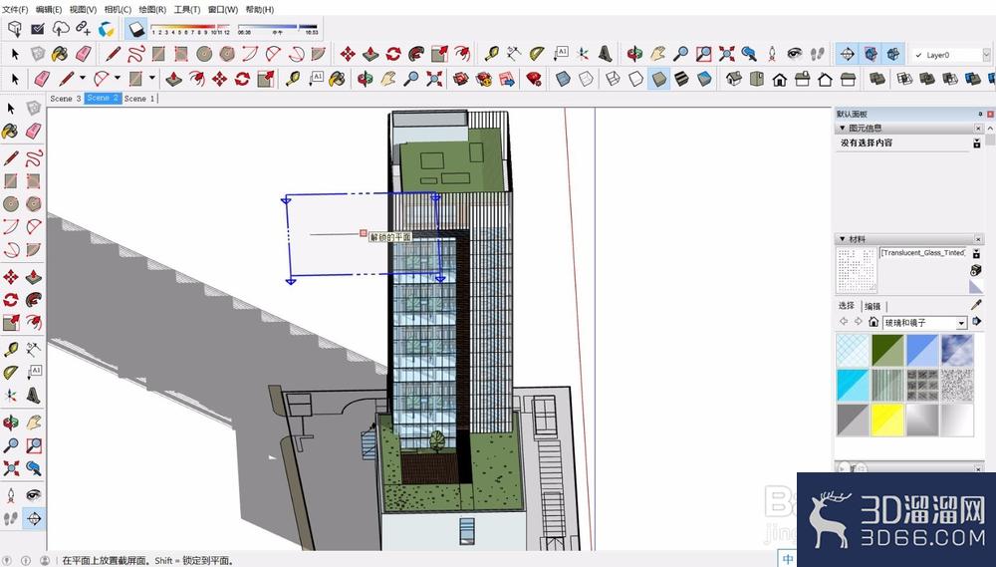Switch to Top view icon
This screenshot has height=567, width=996.
[x=757, y=79]
